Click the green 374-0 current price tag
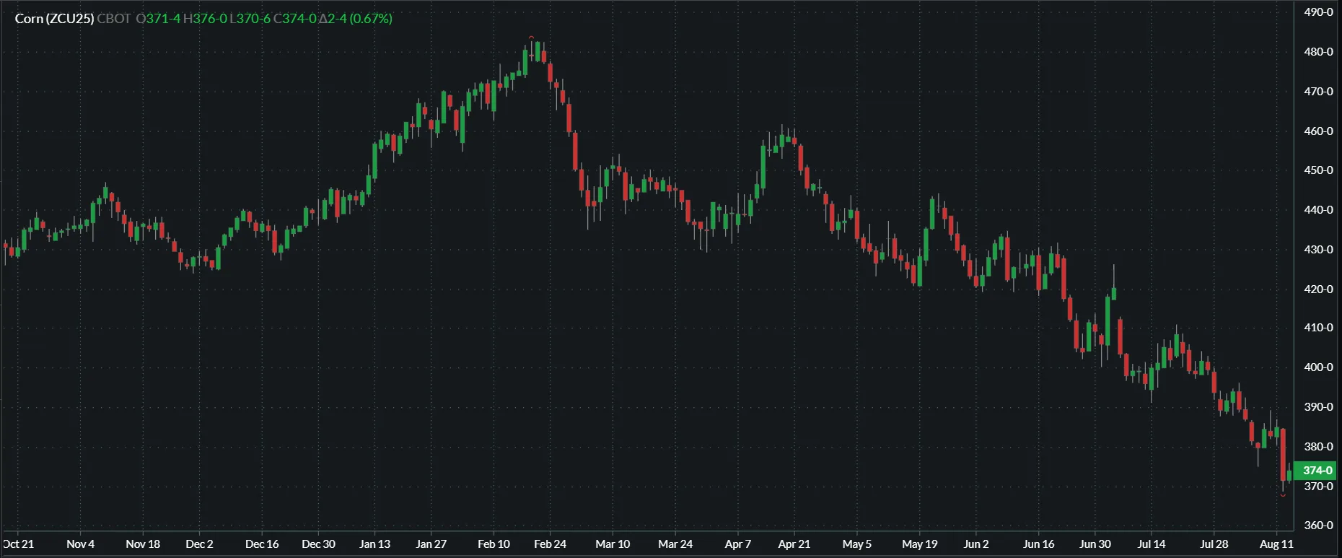Screen dimensions: 1342x558 coord(1317,471)
